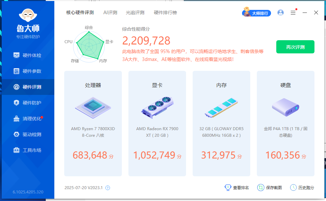Click the 处理器 score 683,648
The image size is (326, 201).
(90, 155)
